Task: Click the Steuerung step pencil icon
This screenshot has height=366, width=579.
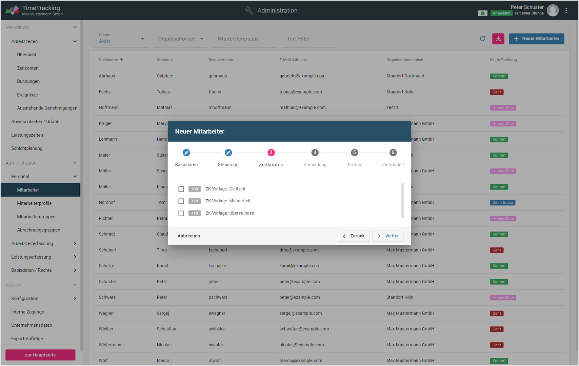Action: tap(228, 153)
